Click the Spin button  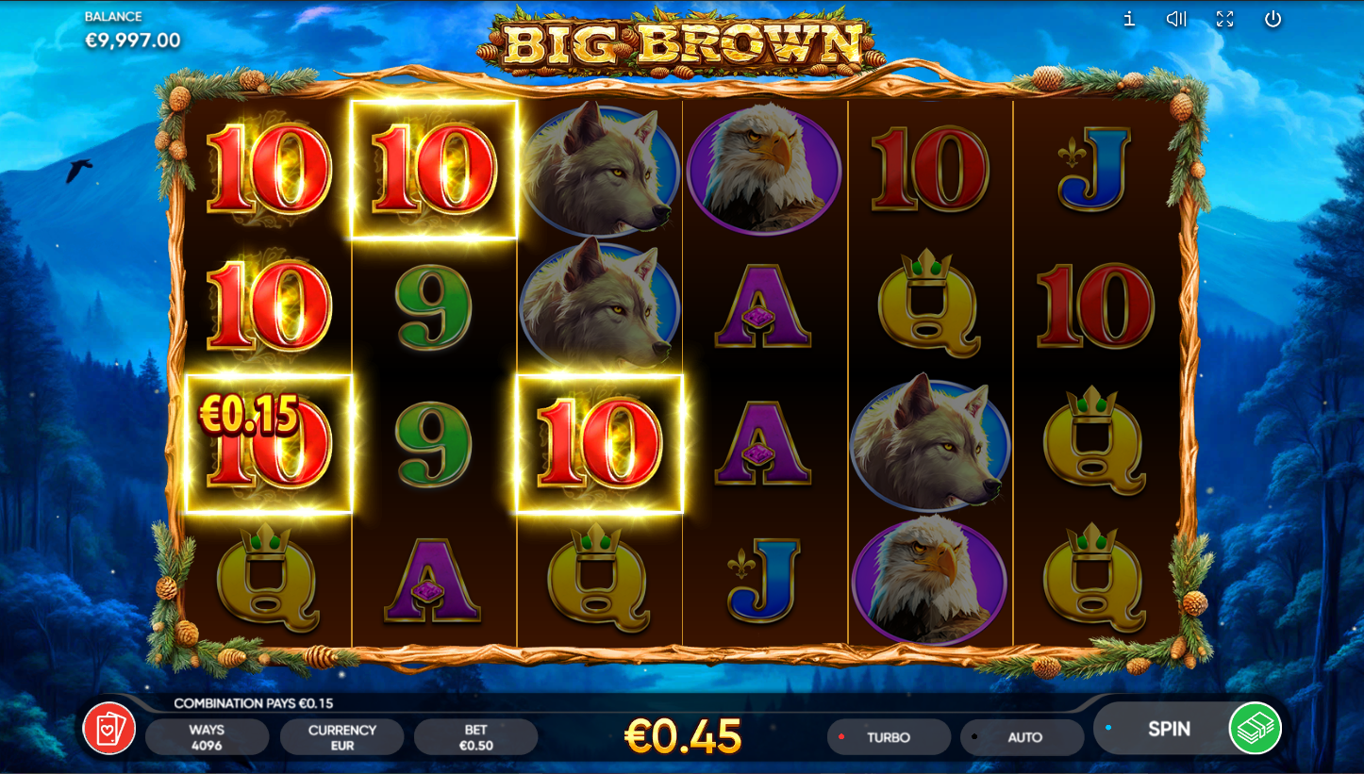(1169, 729)
